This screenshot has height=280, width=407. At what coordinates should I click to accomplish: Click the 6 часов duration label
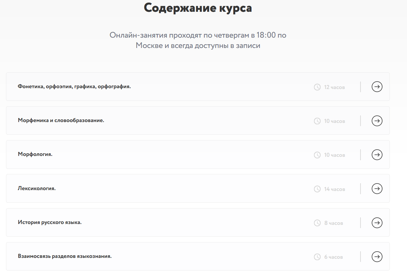coord(334,257)
